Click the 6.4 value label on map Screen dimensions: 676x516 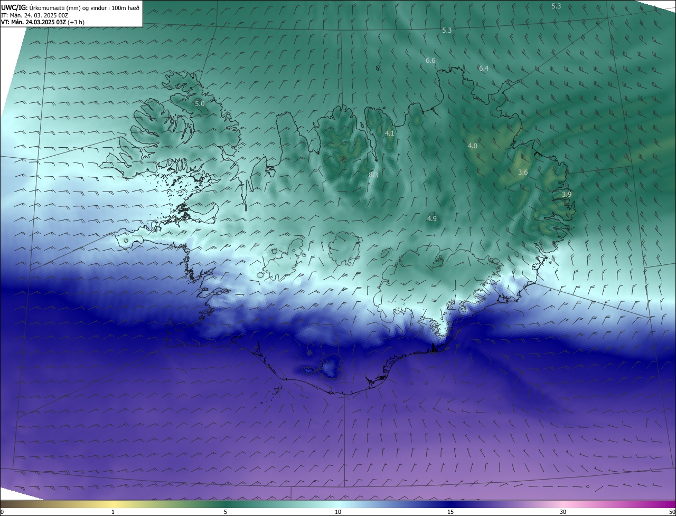(484, 68)
